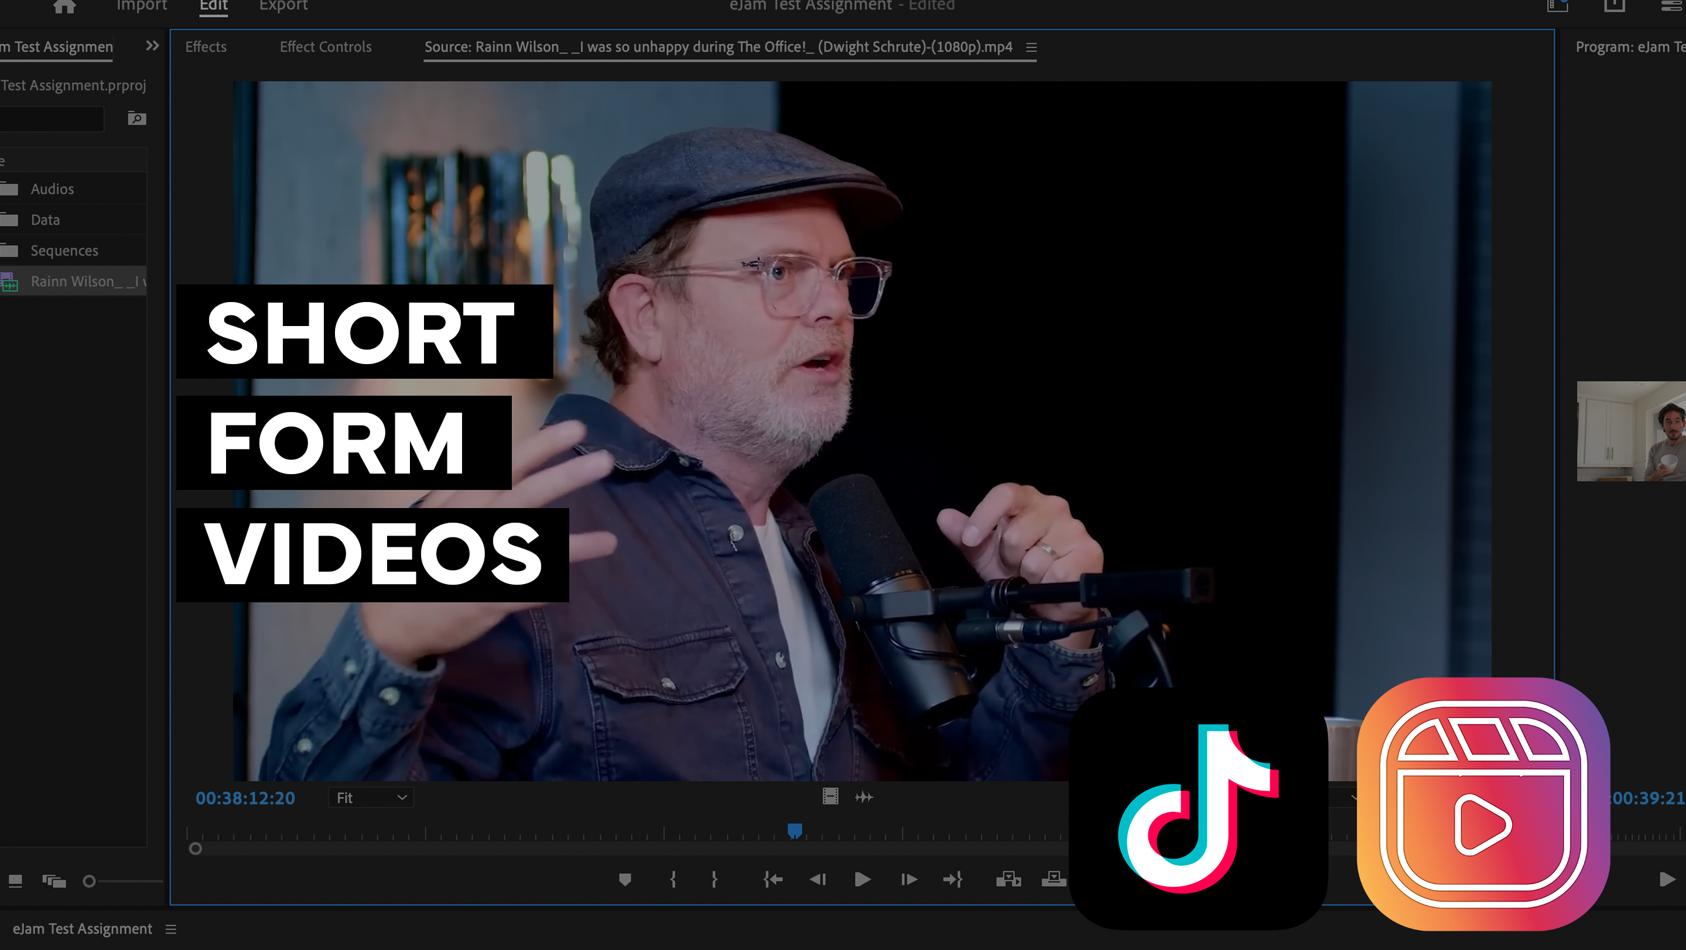Screen dimensions: 1686x950
Task: Switch to the Edit tab
Action: coord(213,6)
